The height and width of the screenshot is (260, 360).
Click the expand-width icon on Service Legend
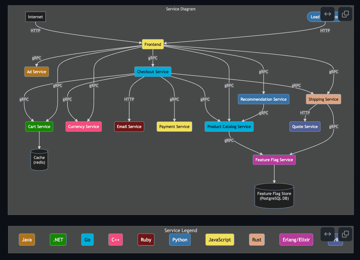(327, 234)
